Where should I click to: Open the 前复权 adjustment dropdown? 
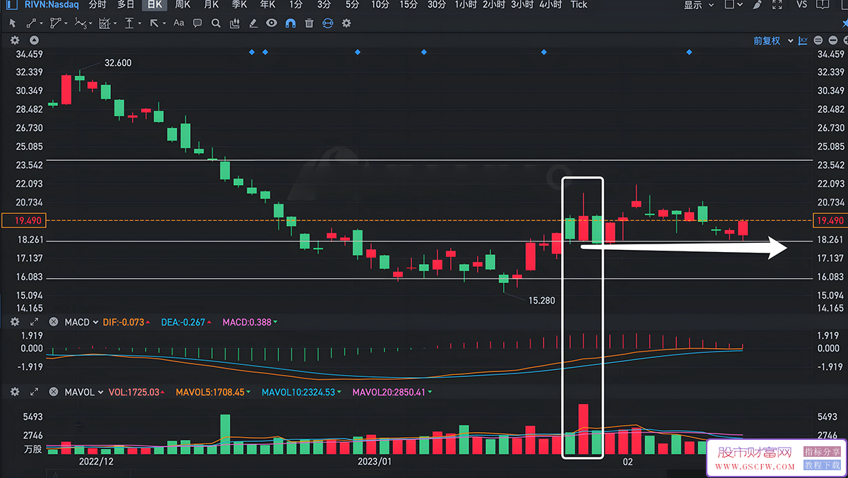772,41
